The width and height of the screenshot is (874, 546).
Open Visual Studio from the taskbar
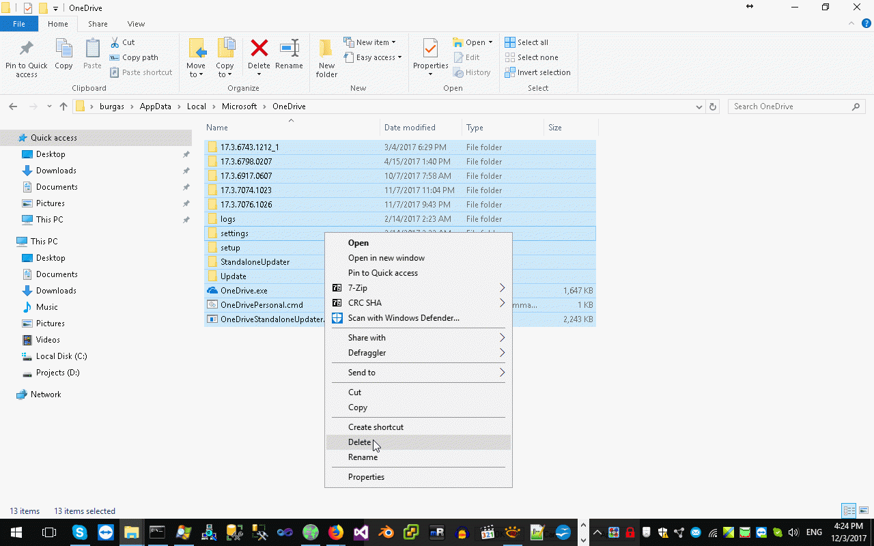click(361, 532)
